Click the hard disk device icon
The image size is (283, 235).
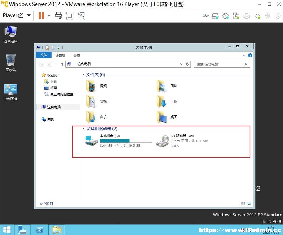(215, 16)
